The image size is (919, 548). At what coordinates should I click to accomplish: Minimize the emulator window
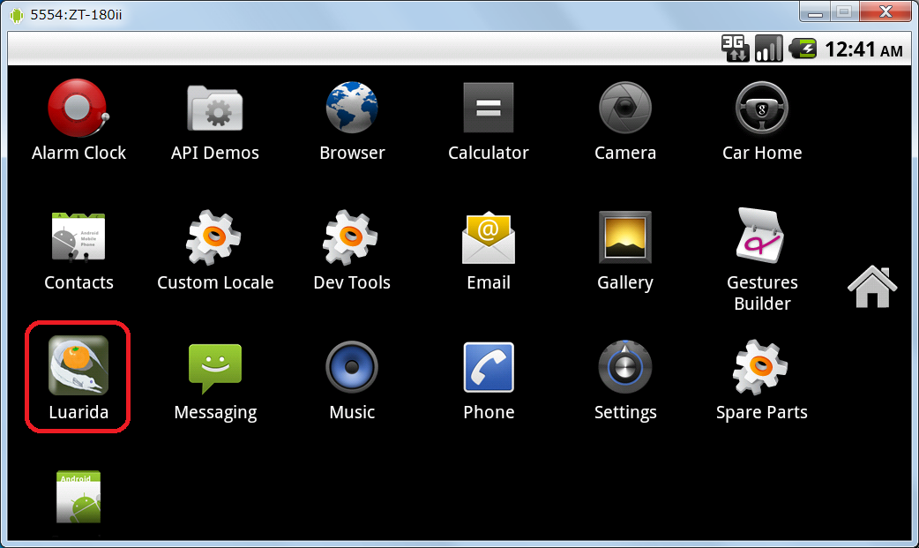click(x=815, y=12)
